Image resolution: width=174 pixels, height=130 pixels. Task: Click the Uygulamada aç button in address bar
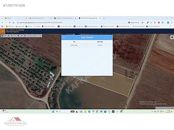coord(133,23)
